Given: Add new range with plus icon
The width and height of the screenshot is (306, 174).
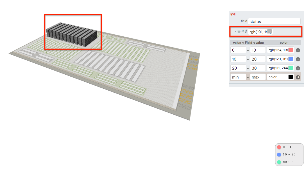Looking at the screenshot, I should [298, 77].
